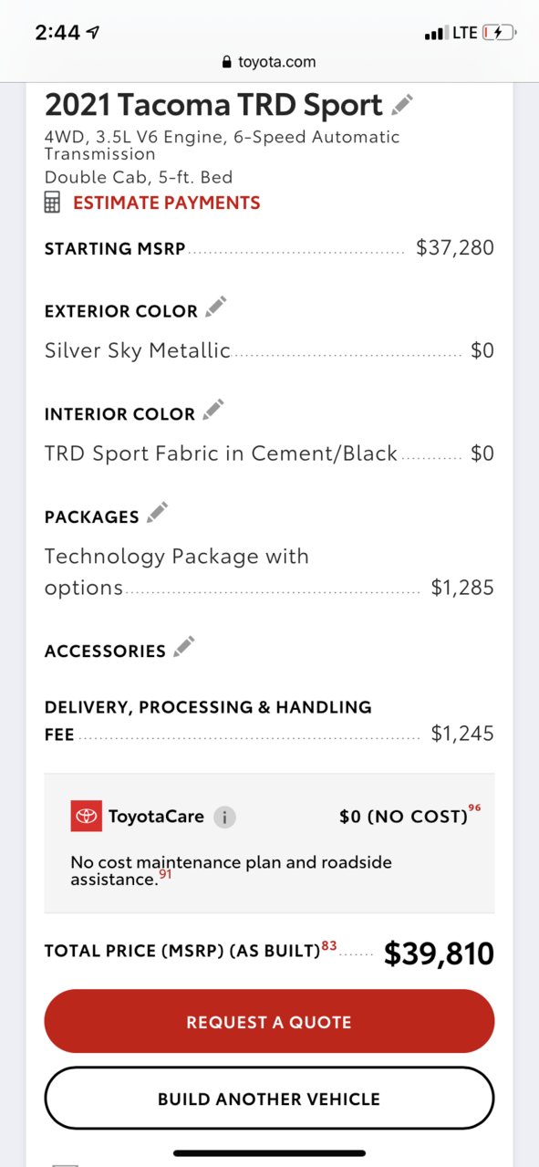The image size is (539, 1167).
Task: Edit Packages using its pencil icon
Action: 158,513
